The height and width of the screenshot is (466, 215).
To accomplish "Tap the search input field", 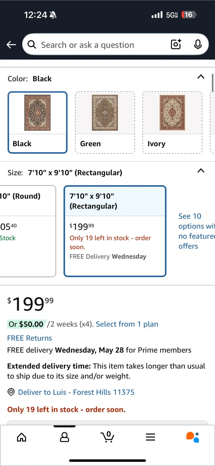I will click(97, 45).
